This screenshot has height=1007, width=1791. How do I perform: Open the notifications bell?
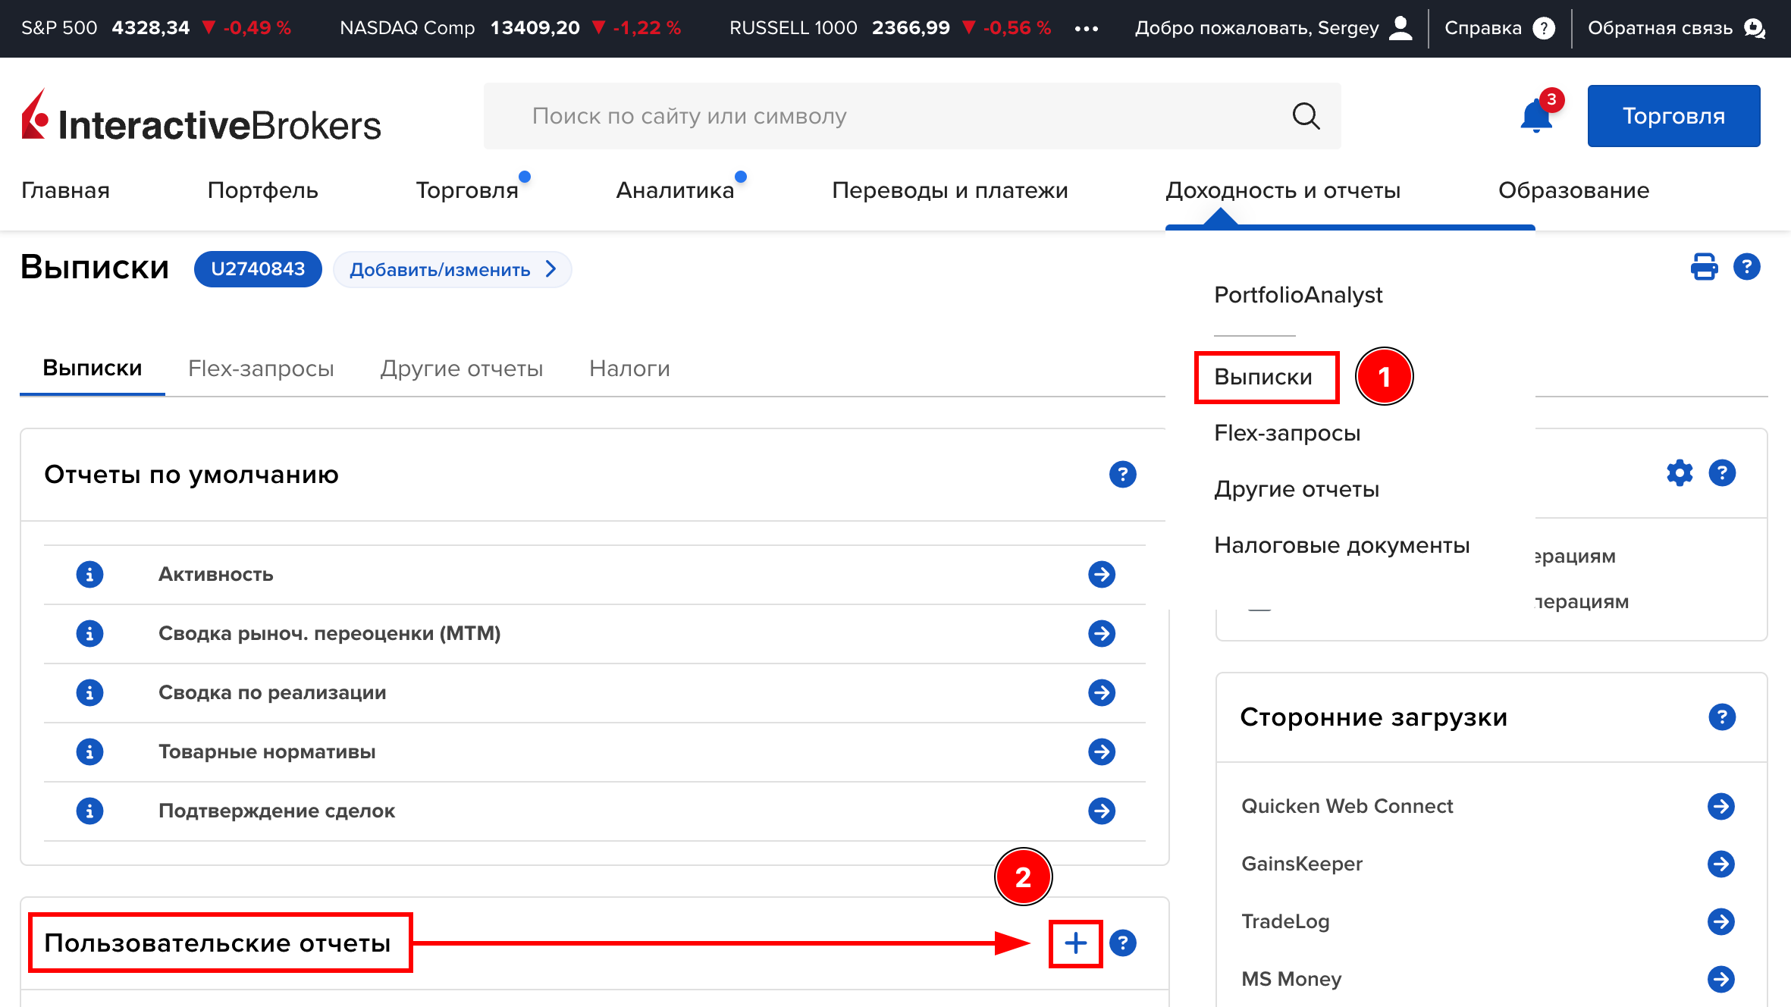tap(1537, 116)
